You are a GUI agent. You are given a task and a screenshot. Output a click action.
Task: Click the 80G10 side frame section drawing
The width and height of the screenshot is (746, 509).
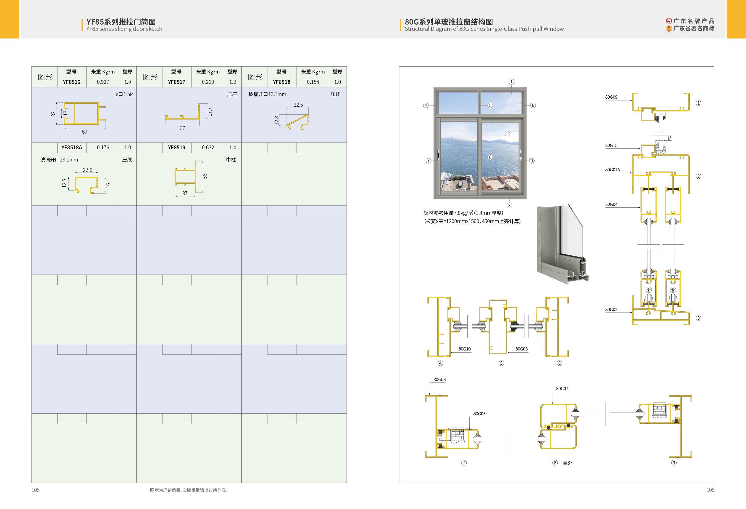point(439,326)
